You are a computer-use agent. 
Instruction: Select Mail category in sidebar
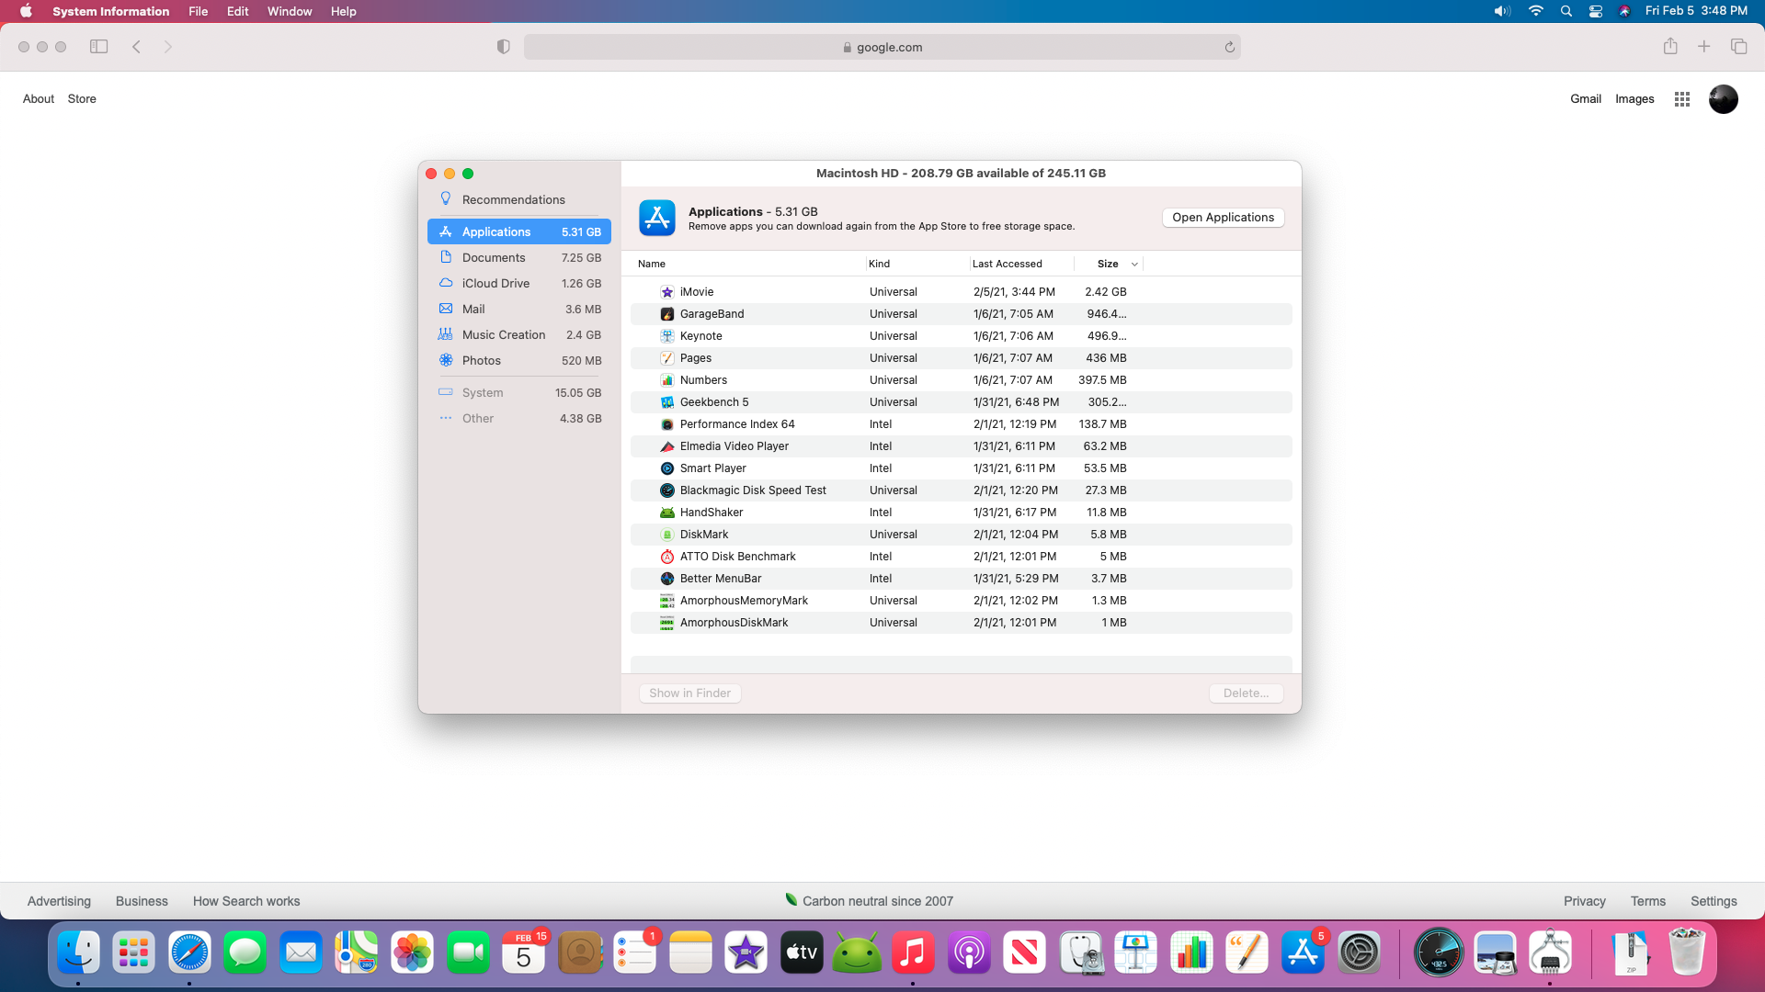click(519, 309)
